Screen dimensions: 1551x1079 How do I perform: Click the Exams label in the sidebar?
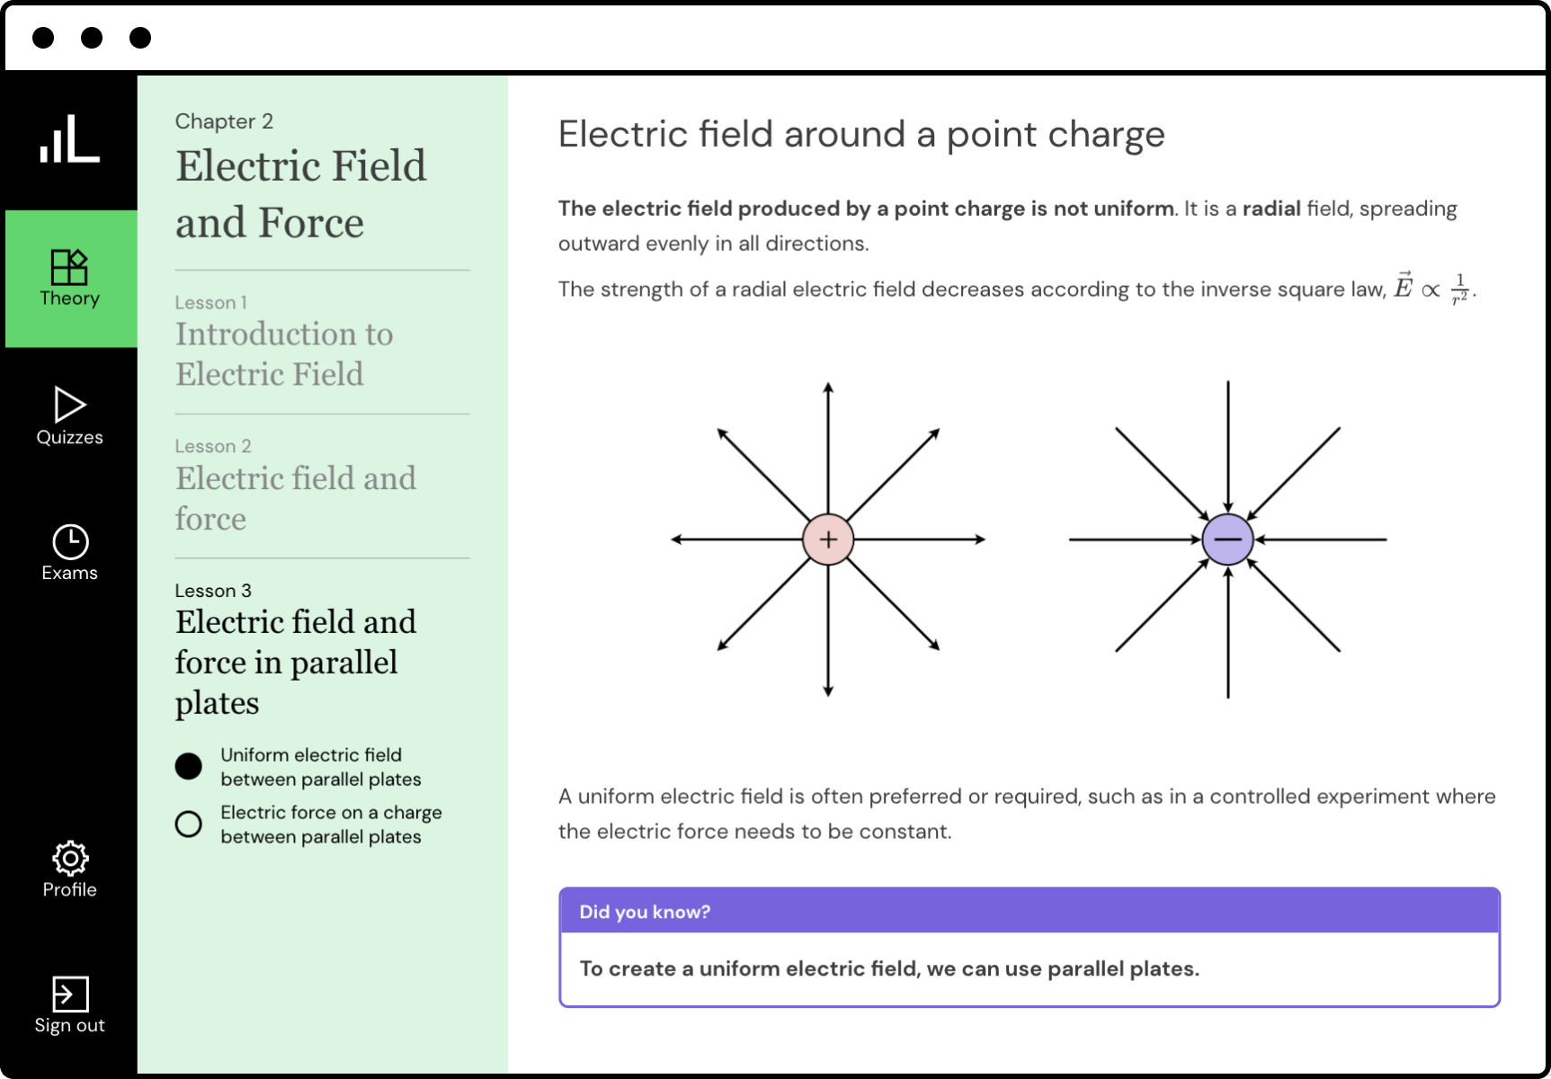click(x=70, y=574)
